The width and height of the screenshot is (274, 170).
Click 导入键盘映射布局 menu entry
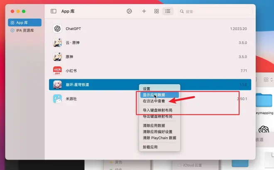point(157,110)
